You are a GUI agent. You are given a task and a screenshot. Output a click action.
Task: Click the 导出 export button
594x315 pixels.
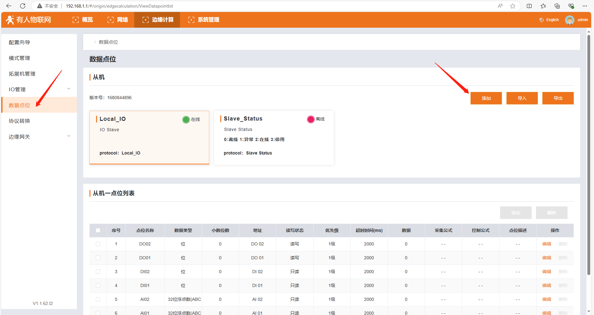[x=558, y=98]
